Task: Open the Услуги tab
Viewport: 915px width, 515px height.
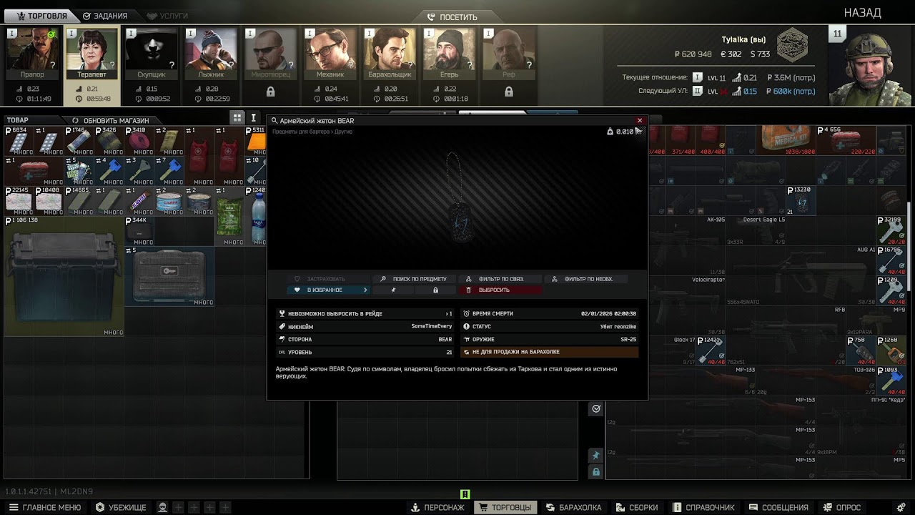Action: (167, 16)
